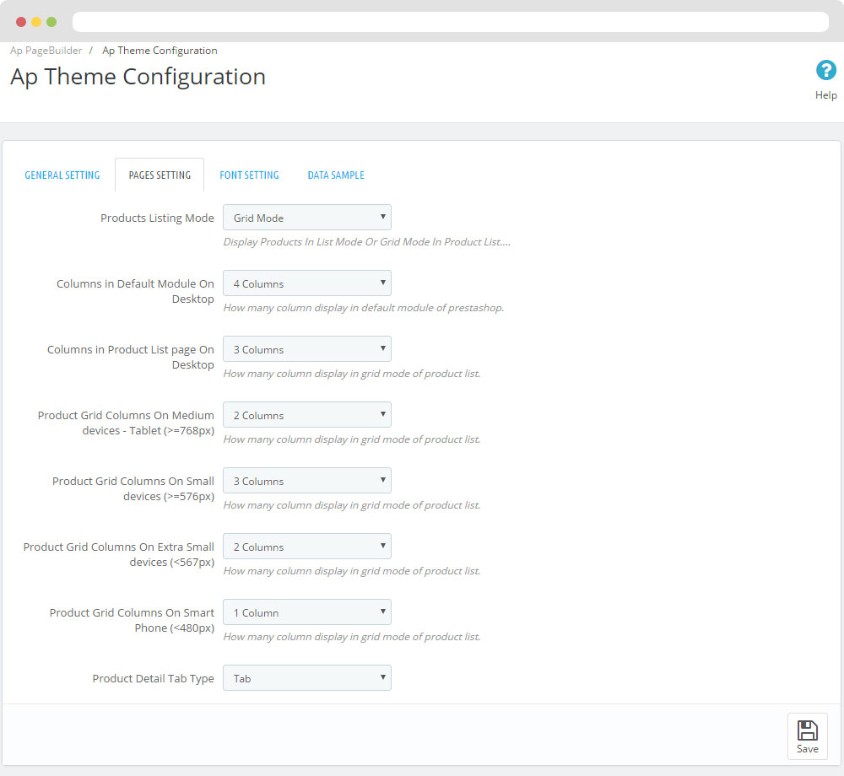Click the yellow minimize window dot
844x776 pixels.
(x=36, y=22)
